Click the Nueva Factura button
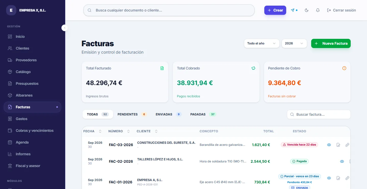The height and width of the screenshot is (189, 367). coord(331,43)
